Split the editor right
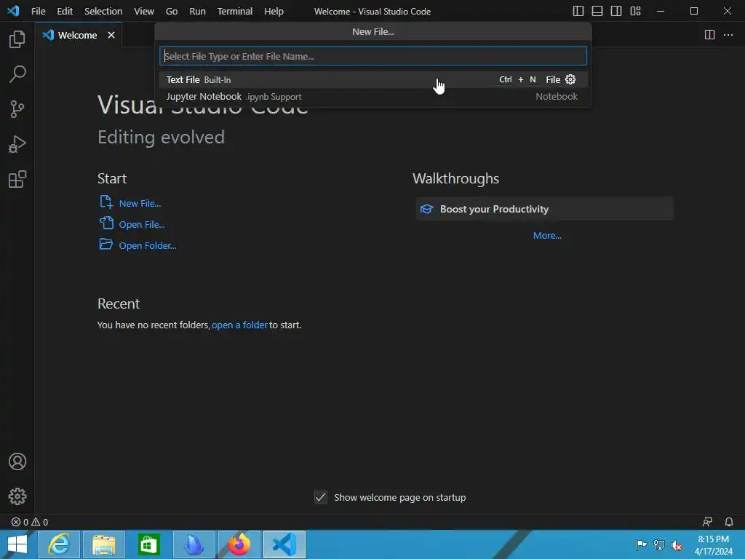 click(709, 35)
